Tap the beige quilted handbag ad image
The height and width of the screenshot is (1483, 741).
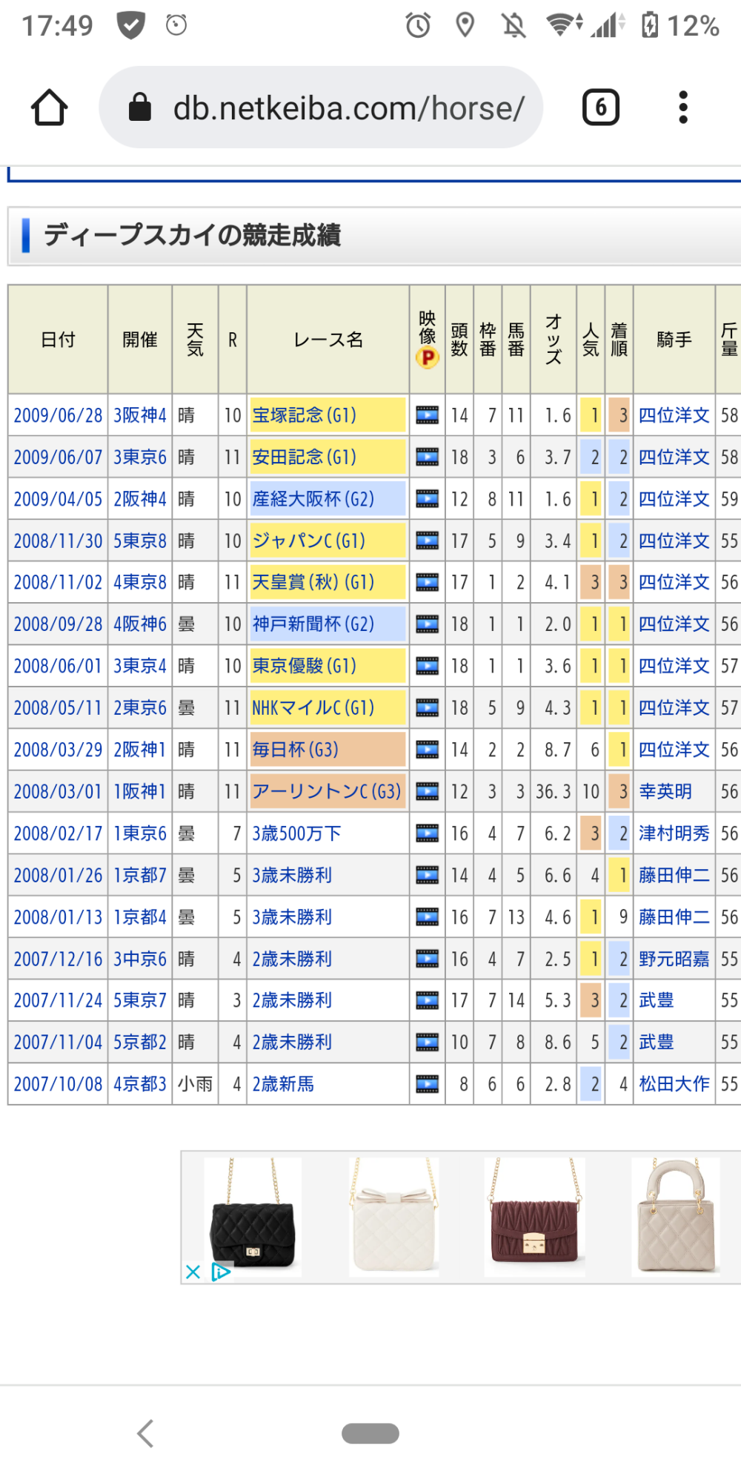coord(676,1216)
